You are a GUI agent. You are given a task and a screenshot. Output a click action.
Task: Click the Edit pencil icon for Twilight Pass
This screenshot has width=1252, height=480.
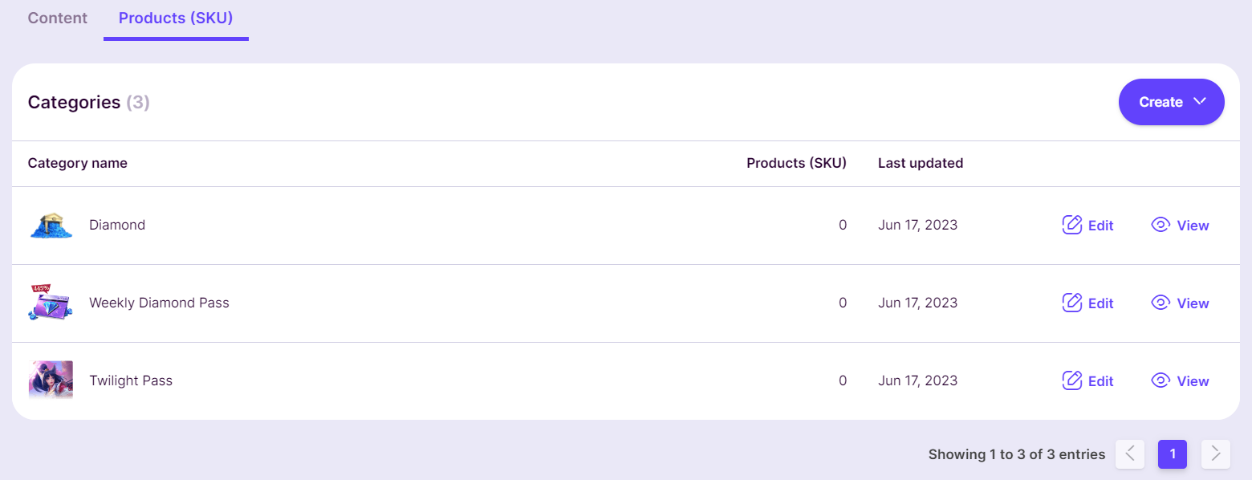click(x=1072, y=380)
